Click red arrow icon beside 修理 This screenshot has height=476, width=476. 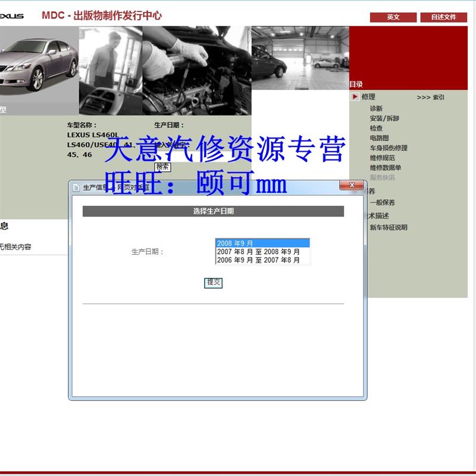354,96
